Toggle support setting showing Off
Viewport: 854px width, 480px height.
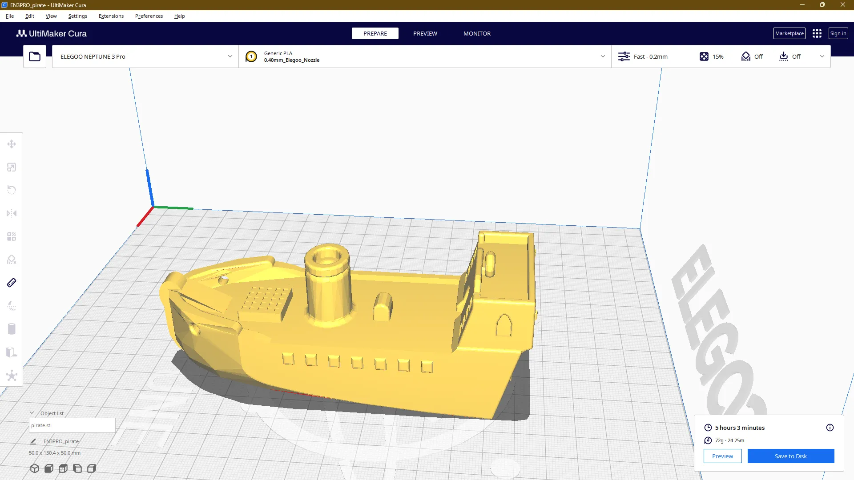click(752, 56)
